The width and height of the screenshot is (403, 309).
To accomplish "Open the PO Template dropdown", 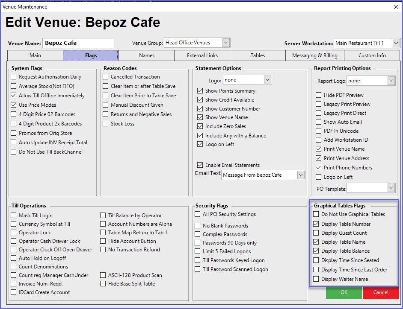I will pos(391,188).
